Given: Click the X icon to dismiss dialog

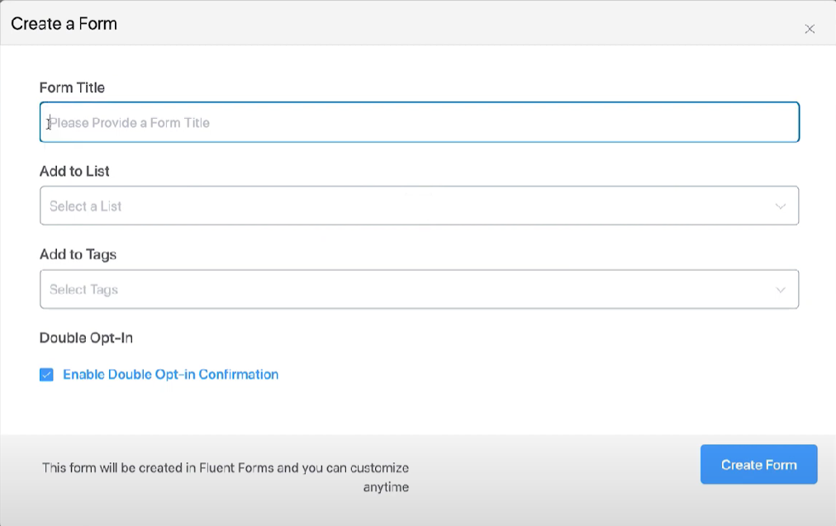Looking at the screenshot, I should (810, 28).
